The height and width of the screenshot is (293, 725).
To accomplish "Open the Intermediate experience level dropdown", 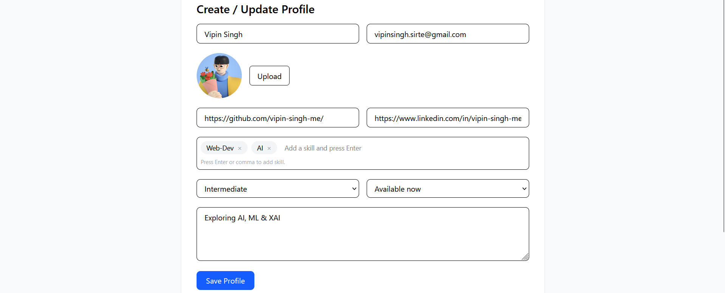I will (x=277, y=189).
